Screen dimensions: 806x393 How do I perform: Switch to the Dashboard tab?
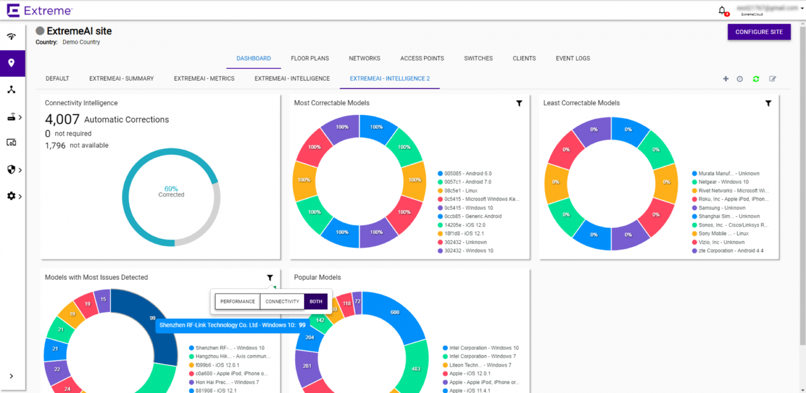pos(253,58)
